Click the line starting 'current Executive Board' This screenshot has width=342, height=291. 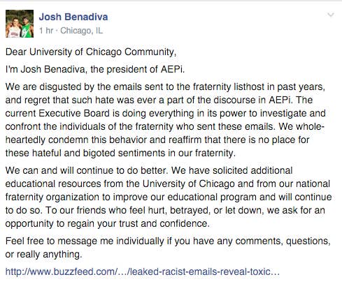pyautogui.click(x=166, y=114)
